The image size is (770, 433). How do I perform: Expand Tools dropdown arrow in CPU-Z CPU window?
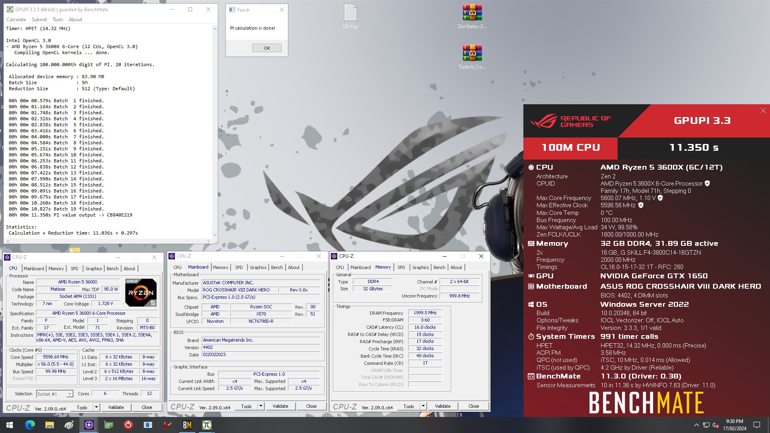point(96,407)
